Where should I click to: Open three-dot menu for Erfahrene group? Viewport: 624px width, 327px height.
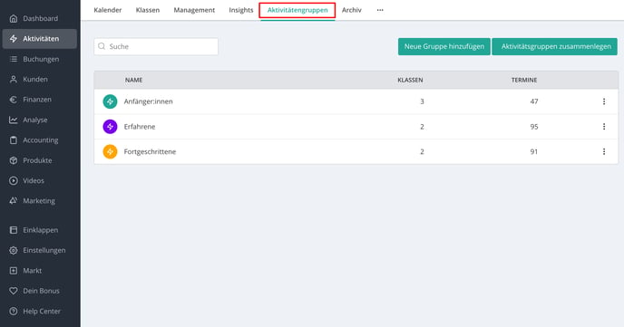604,126
